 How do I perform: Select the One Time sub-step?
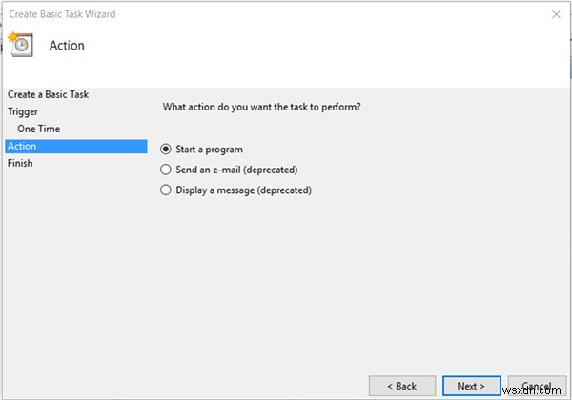39,129
